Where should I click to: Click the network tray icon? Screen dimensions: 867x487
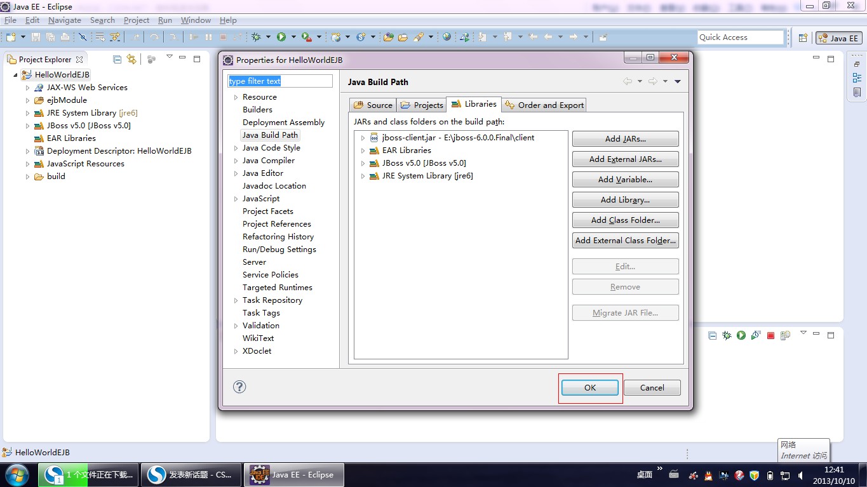pyautogui.click(x=785, y=475)
